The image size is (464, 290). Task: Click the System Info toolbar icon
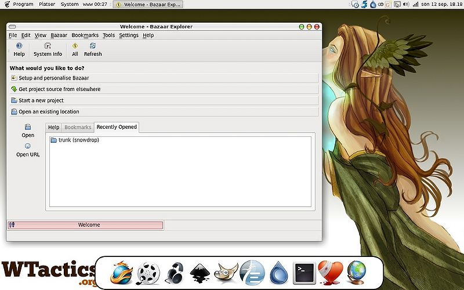pos(48,49)
